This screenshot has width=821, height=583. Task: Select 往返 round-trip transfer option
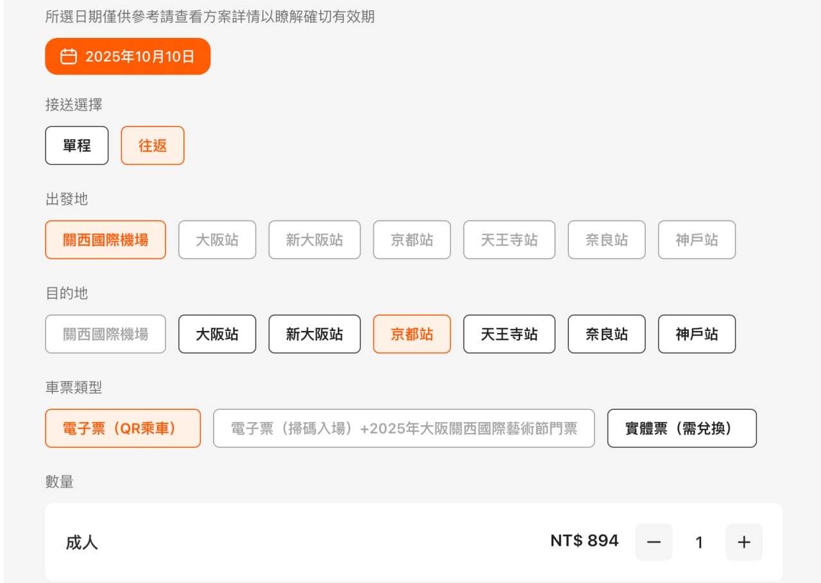pyautogui.click(x=152, y=146)
